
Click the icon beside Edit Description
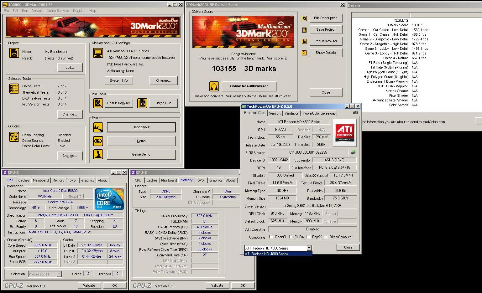click(304, 18)
